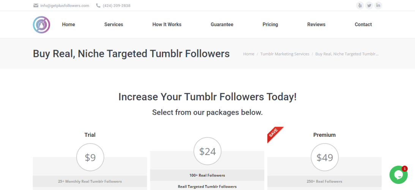
Task: Click the red SAVE ribbon badge
Action: (274, 134)
